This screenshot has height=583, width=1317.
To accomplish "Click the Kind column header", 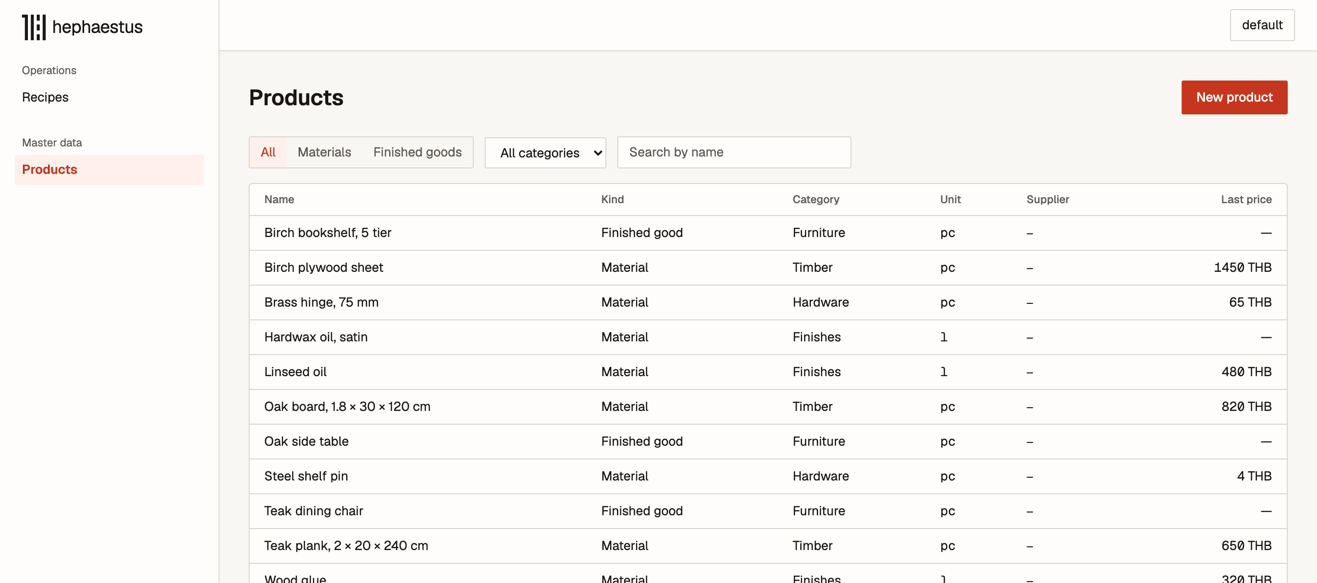I will (612, 200).
